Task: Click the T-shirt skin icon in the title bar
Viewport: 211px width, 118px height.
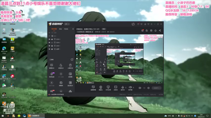Action: pyautogui.click(x=148, y=24)
